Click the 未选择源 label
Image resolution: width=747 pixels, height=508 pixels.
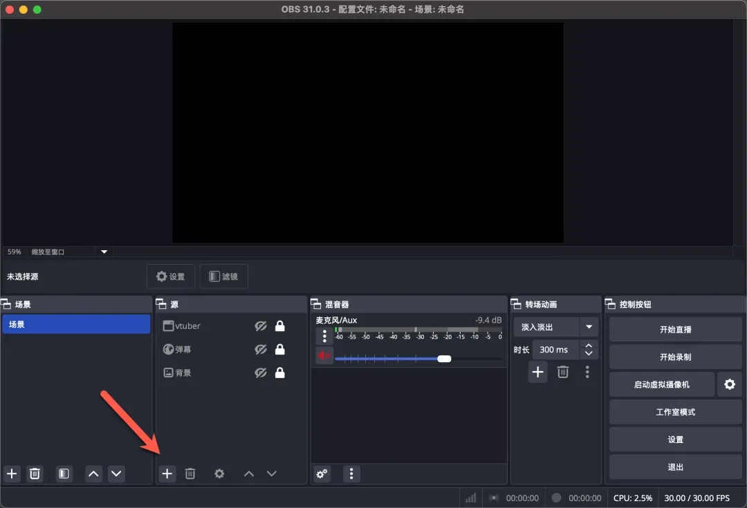click(22, 276)
